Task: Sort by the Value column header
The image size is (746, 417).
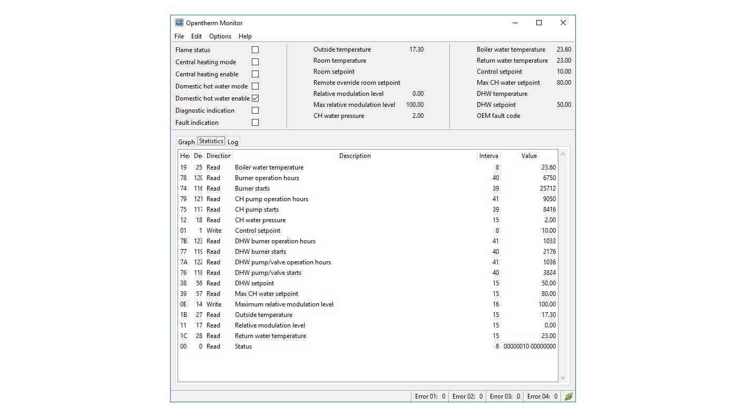Action: [x=529, y=156]
